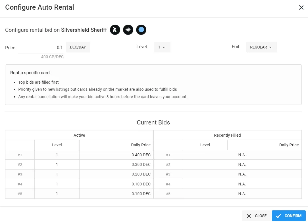Click the 'Rent a specific card:' heading
Viewport: 308px width, 222px height.
[x=30, y=73]
